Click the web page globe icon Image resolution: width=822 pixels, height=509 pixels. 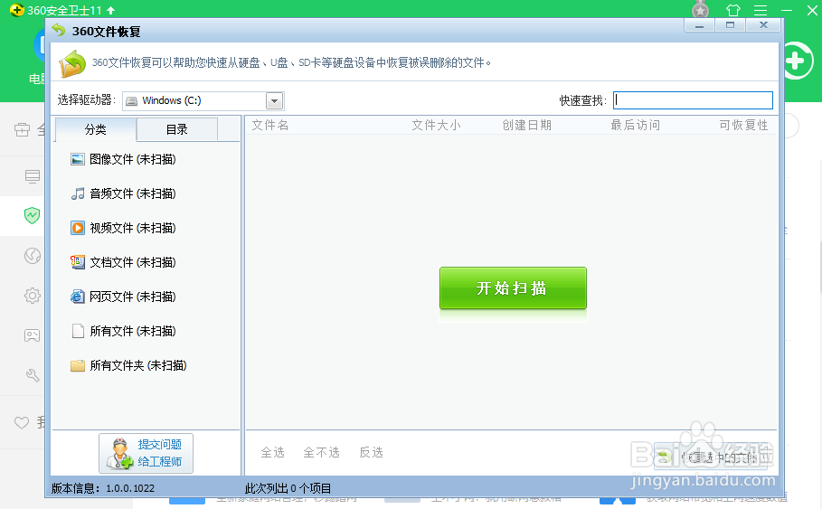78,297
